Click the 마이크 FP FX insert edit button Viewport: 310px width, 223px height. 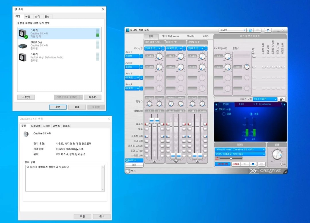184,48
